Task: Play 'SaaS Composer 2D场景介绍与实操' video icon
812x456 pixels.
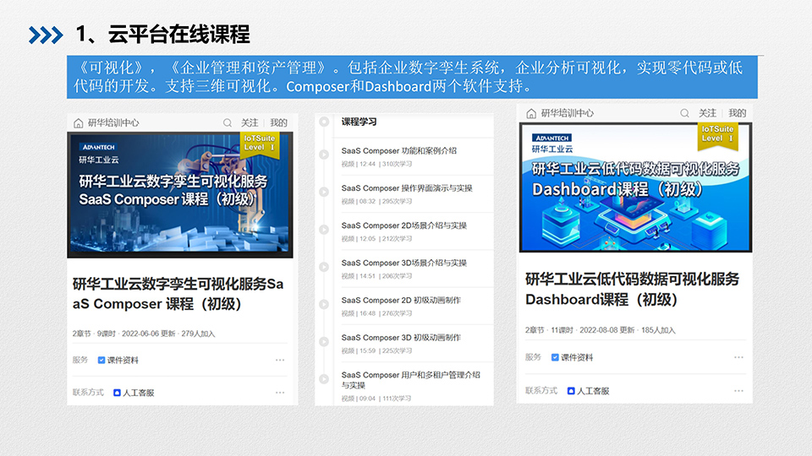Action: 324,230
